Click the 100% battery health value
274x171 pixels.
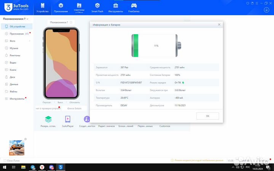click(x=177, y=75)
